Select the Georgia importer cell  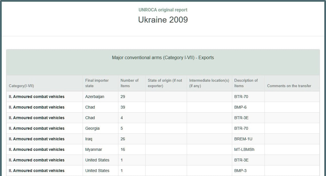92,128
